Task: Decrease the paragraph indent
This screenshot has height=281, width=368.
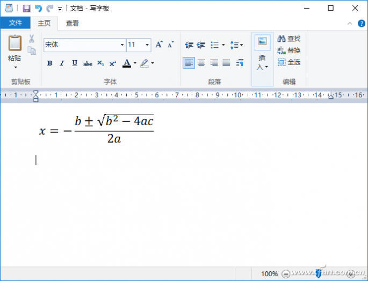Action: click(x=189, y=45)
